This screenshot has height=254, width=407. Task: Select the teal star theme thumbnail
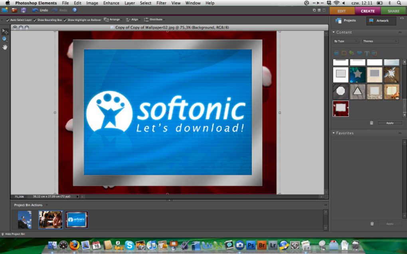click(x=358, y=75)
